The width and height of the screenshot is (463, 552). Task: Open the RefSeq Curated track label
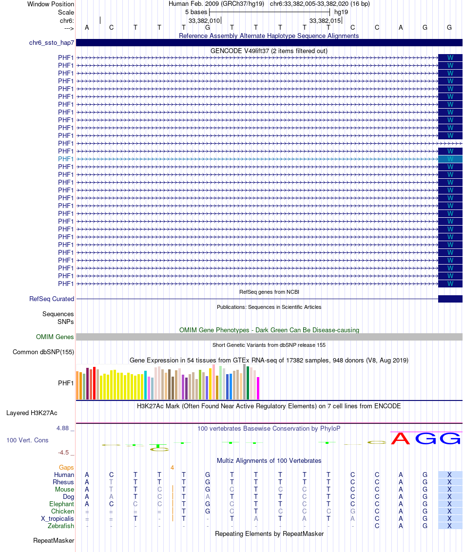[x=51, y=299]
